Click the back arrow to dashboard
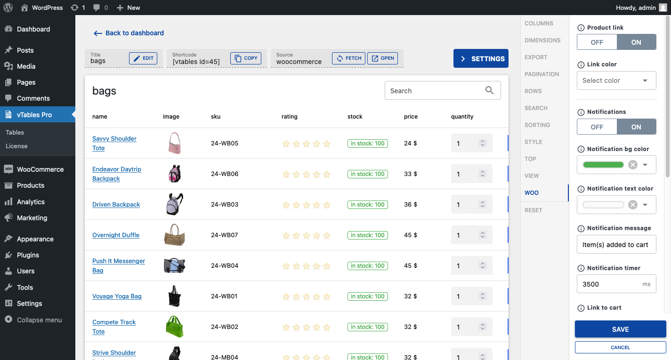 tap(98, 33)
